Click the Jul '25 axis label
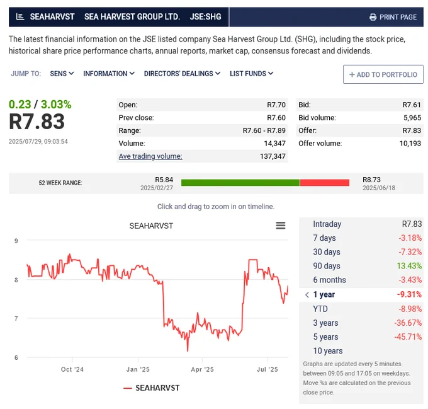 [267, 370]
